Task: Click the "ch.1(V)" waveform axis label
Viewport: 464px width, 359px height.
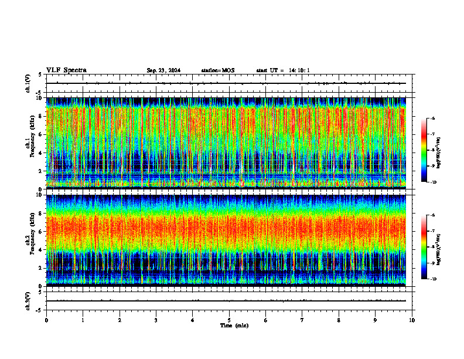Action: 28,83
